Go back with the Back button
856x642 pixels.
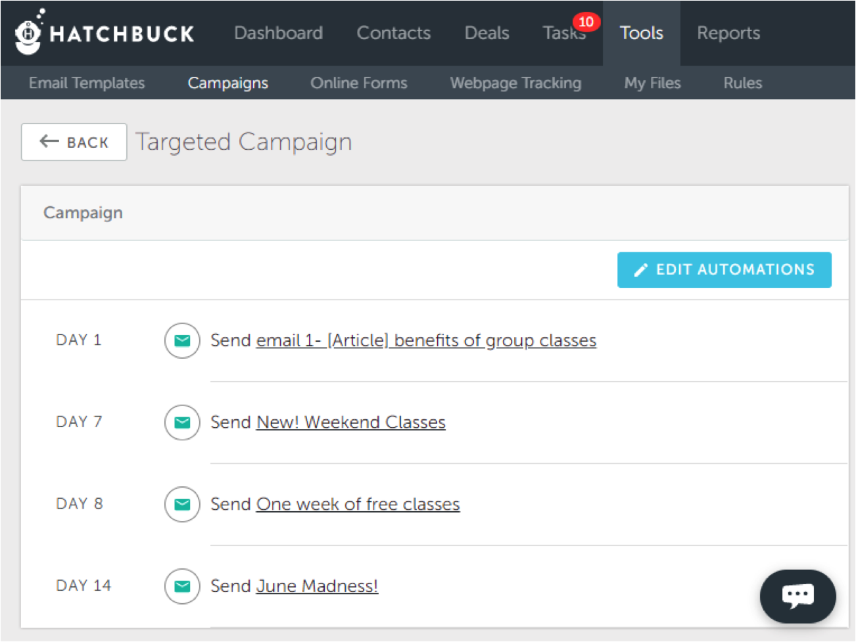pos(74,142)
